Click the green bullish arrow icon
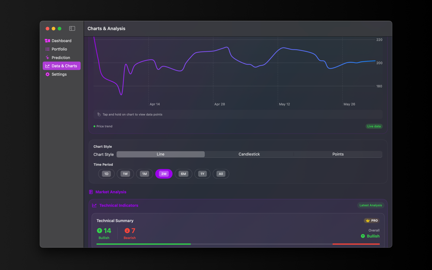Screen dimensions: 432x270 (x=99, y=231)
